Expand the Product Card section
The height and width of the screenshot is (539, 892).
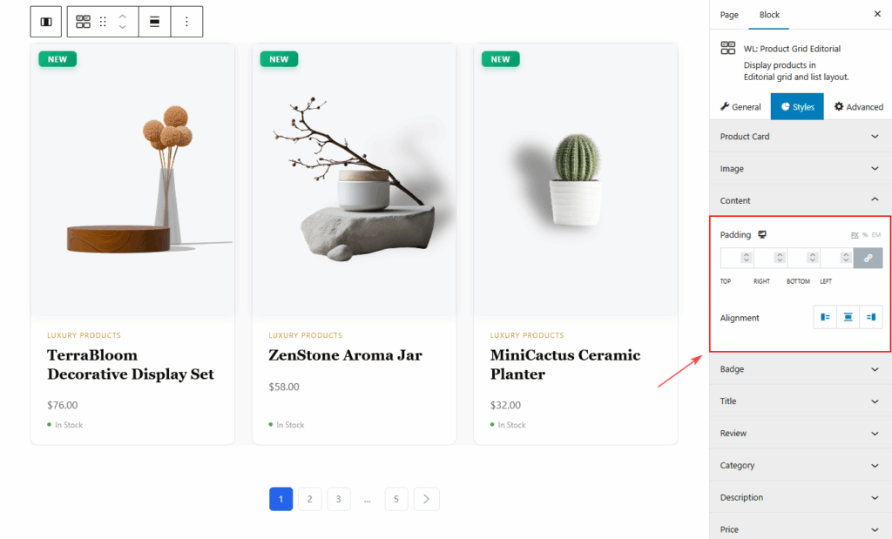click(x=801, y=137)
